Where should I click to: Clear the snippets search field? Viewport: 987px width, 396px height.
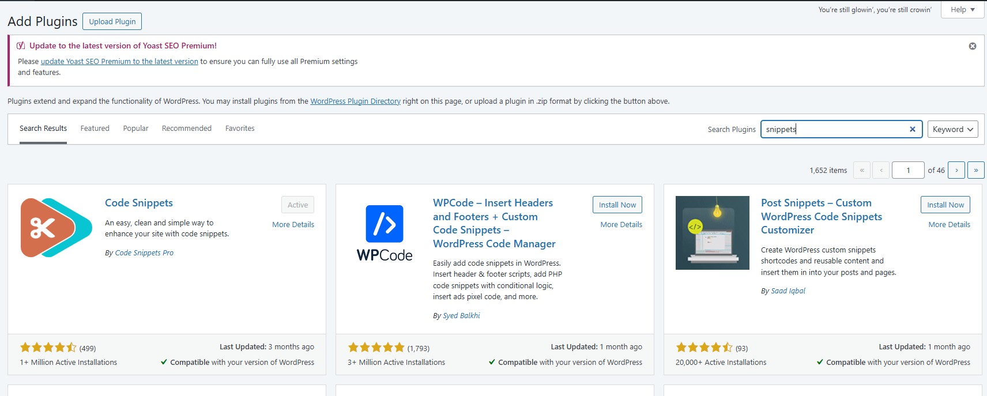click(x=913, y=129)
